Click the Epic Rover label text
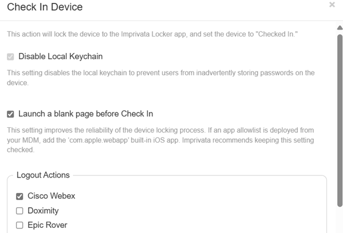The width and height of the screenshot is (343, 233). [47, 225]
